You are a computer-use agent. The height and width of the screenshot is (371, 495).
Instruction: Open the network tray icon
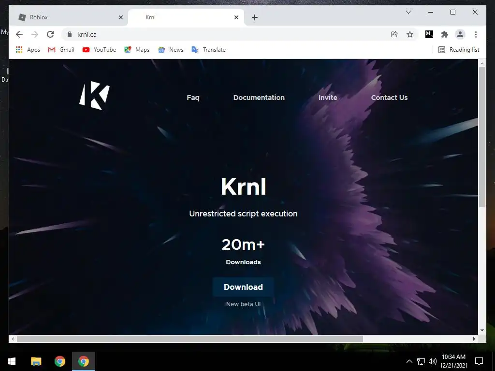point(421,361)
